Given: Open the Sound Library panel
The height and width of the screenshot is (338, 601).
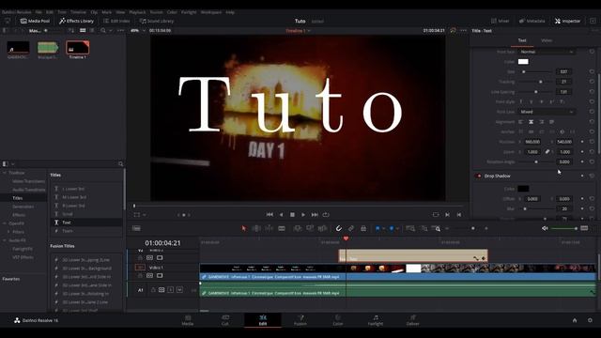Looking at the screenshot, I should pyautogui.click(x=157, y=21).
